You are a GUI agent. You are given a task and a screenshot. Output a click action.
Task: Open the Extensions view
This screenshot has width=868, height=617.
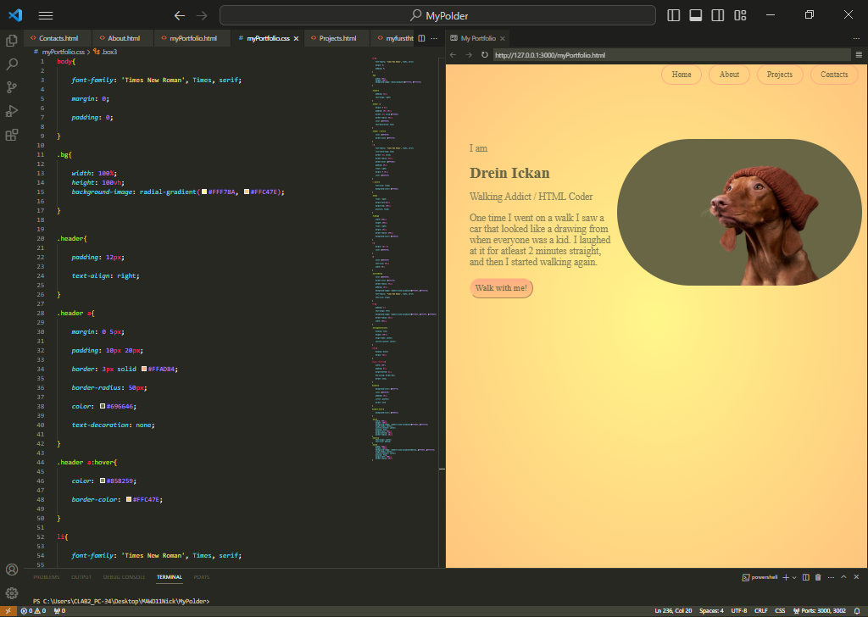(x=12, y=134)
